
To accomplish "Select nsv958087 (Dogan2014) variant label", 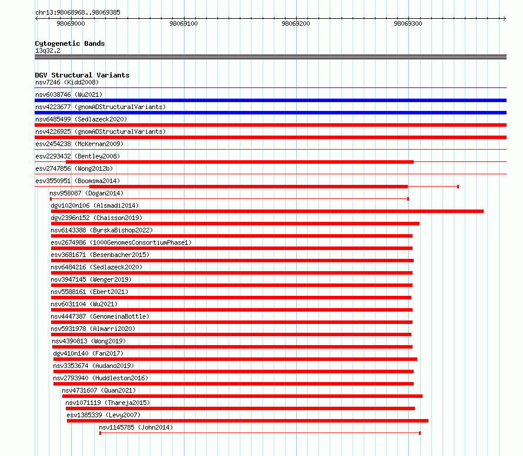I will click(86, 193).
